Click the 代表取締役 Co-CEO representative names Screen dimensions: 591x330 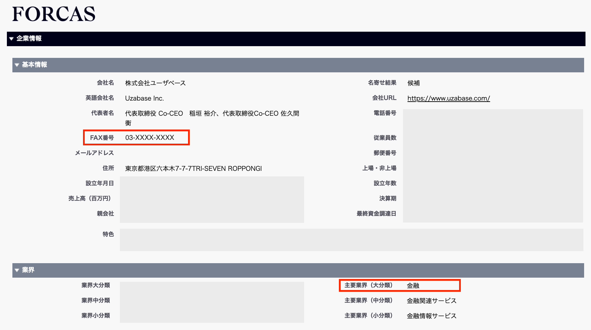point(212,114)
